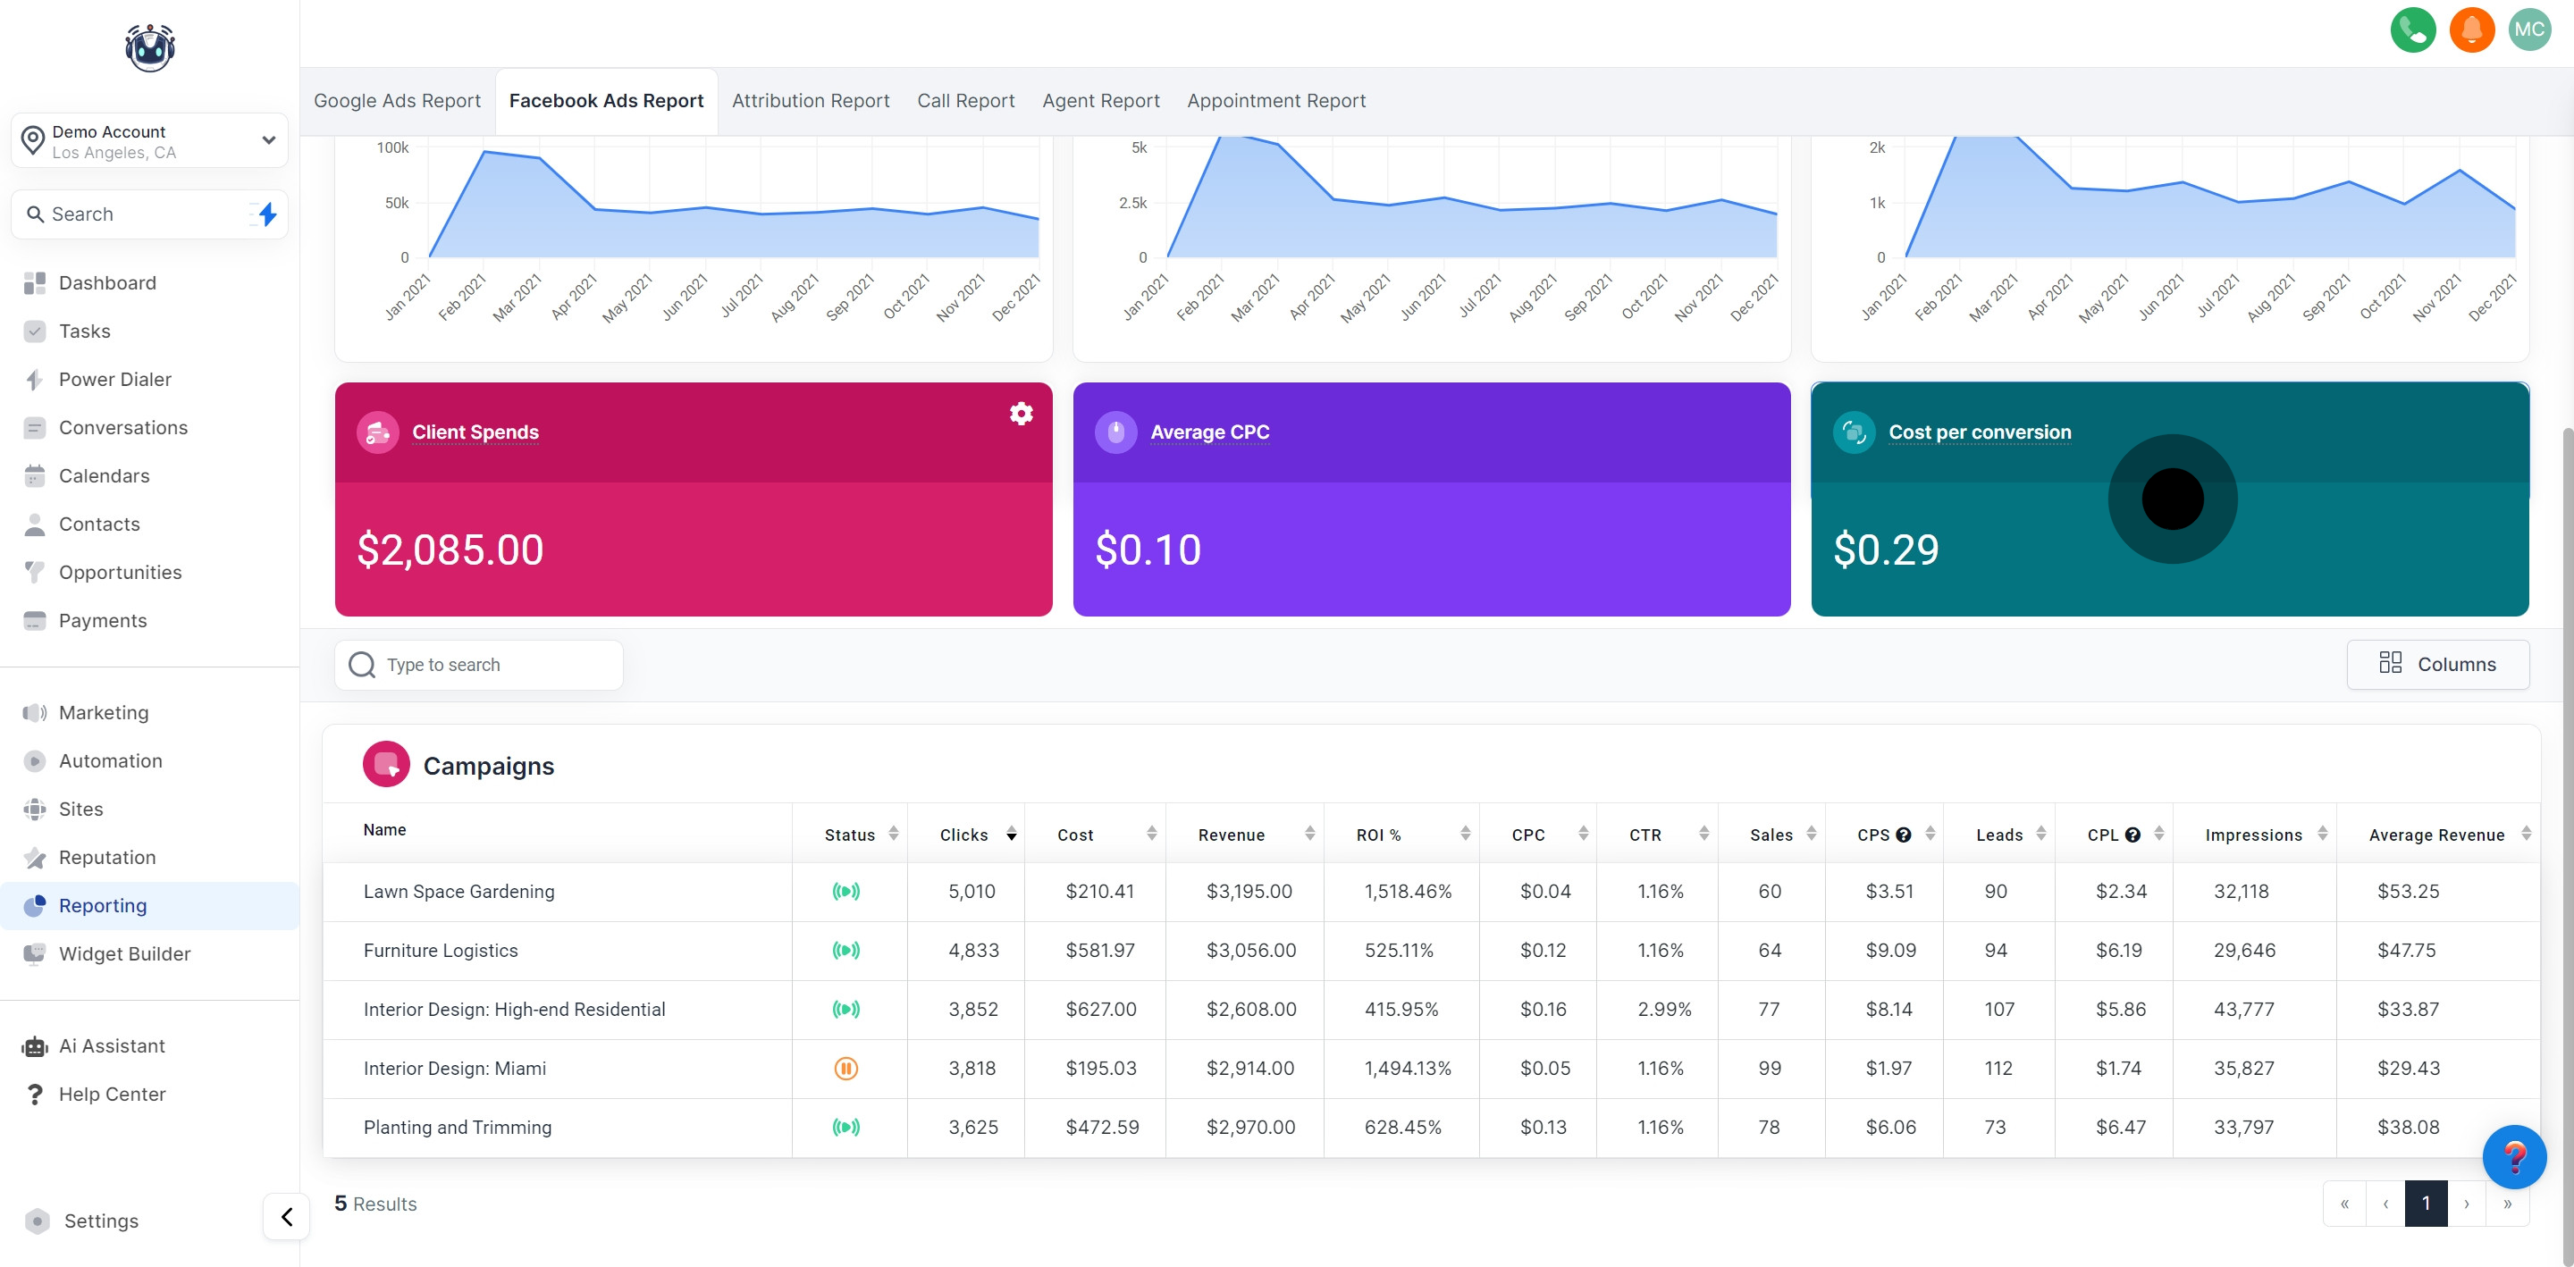Pause the Lawn Space Gardening campaign status
2574x1267 pixels.
(x=847, y=890)
